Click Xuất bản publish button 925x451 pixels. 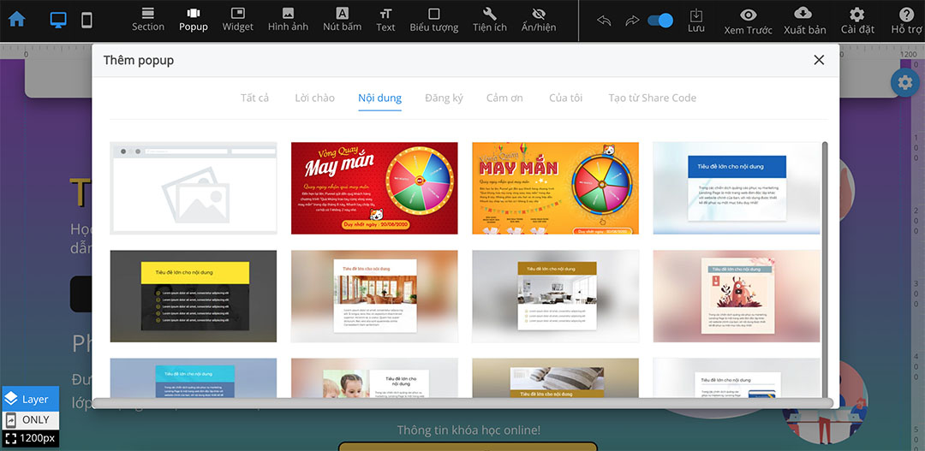pyautogui.click(x=804, y=21)
